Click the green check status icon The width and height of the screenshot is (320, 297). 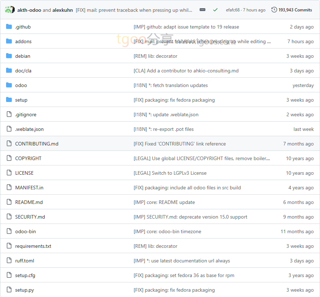pyautogui.click(x=215, y=10)
